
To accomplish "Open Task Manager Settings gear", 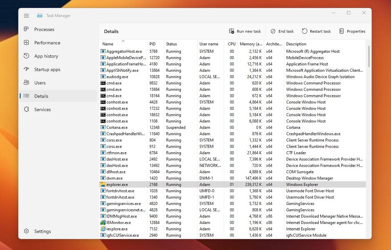I will coord(26,231).
